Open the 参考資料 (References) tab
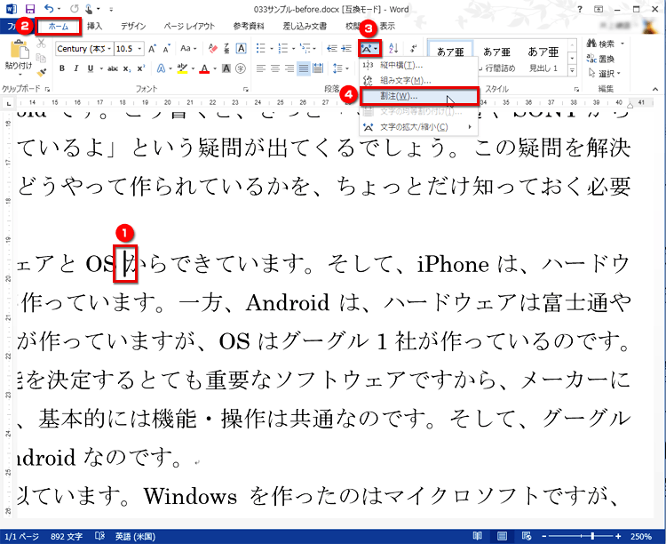The width and height of the screenshot is (666, 544). click(249, 26)
